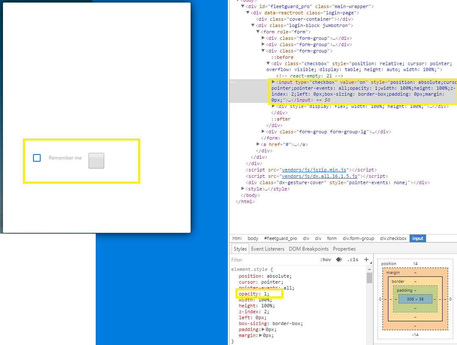
Task: Toggle the .cls class editor button
Action: click(x=353, y=259)
